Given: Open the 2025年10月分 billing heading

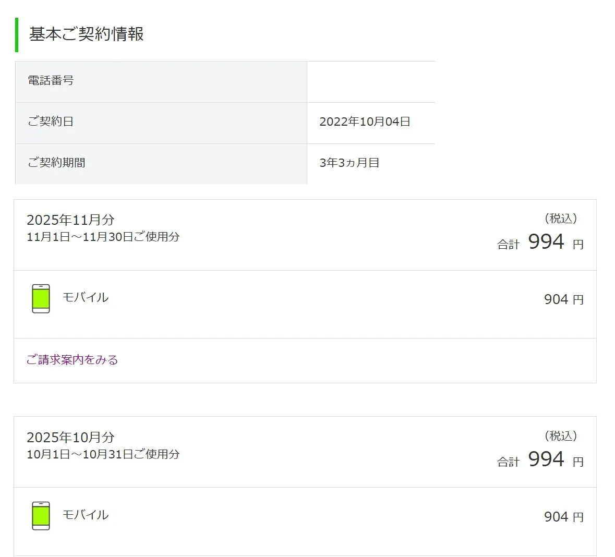Looking at the screenshot, I should [70, 438].
